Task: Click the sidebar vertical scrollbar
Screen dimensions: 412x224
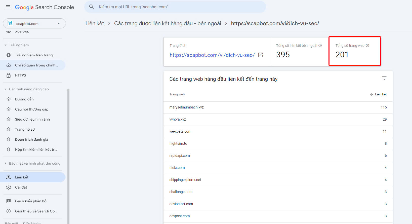Action: point(68,156)
